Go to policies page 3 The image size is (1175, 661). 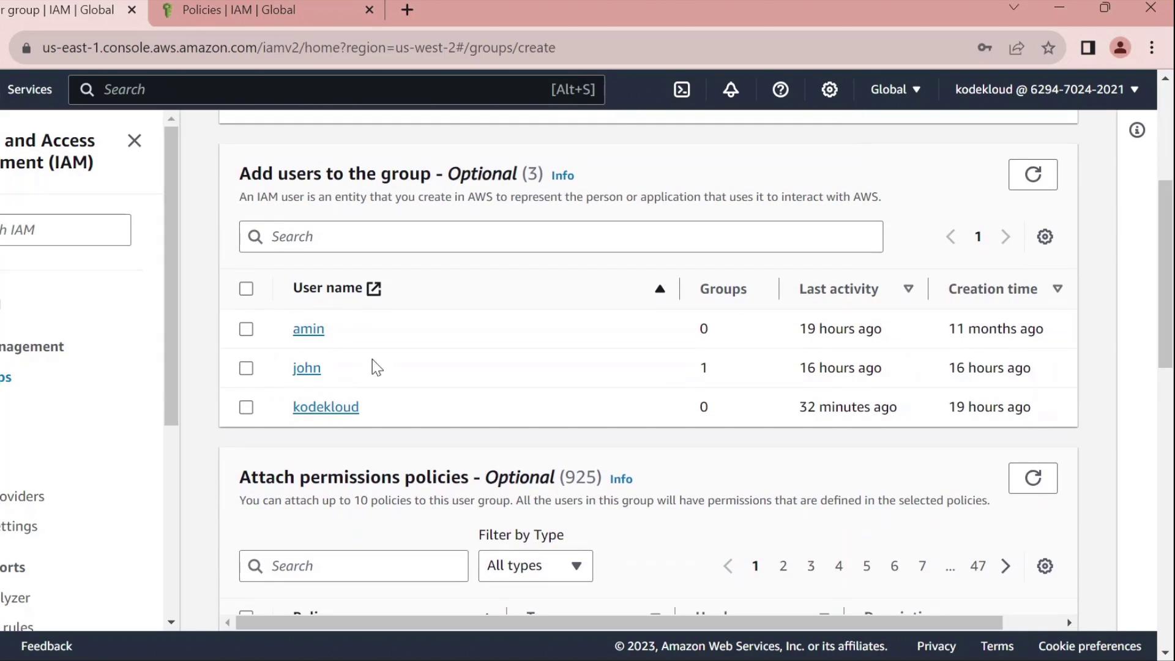click(810, 566)
